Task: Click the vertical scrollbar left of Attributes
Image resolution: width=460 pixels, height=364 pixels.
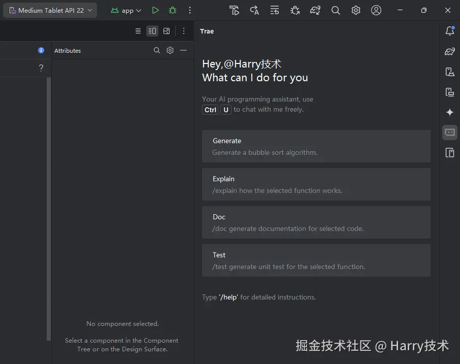Action: pyautogui.click(x=49, y=209)
